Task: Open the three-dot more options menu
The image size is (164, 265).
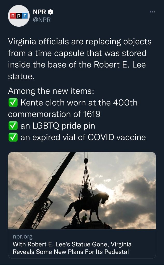Action: coord(152,12)
